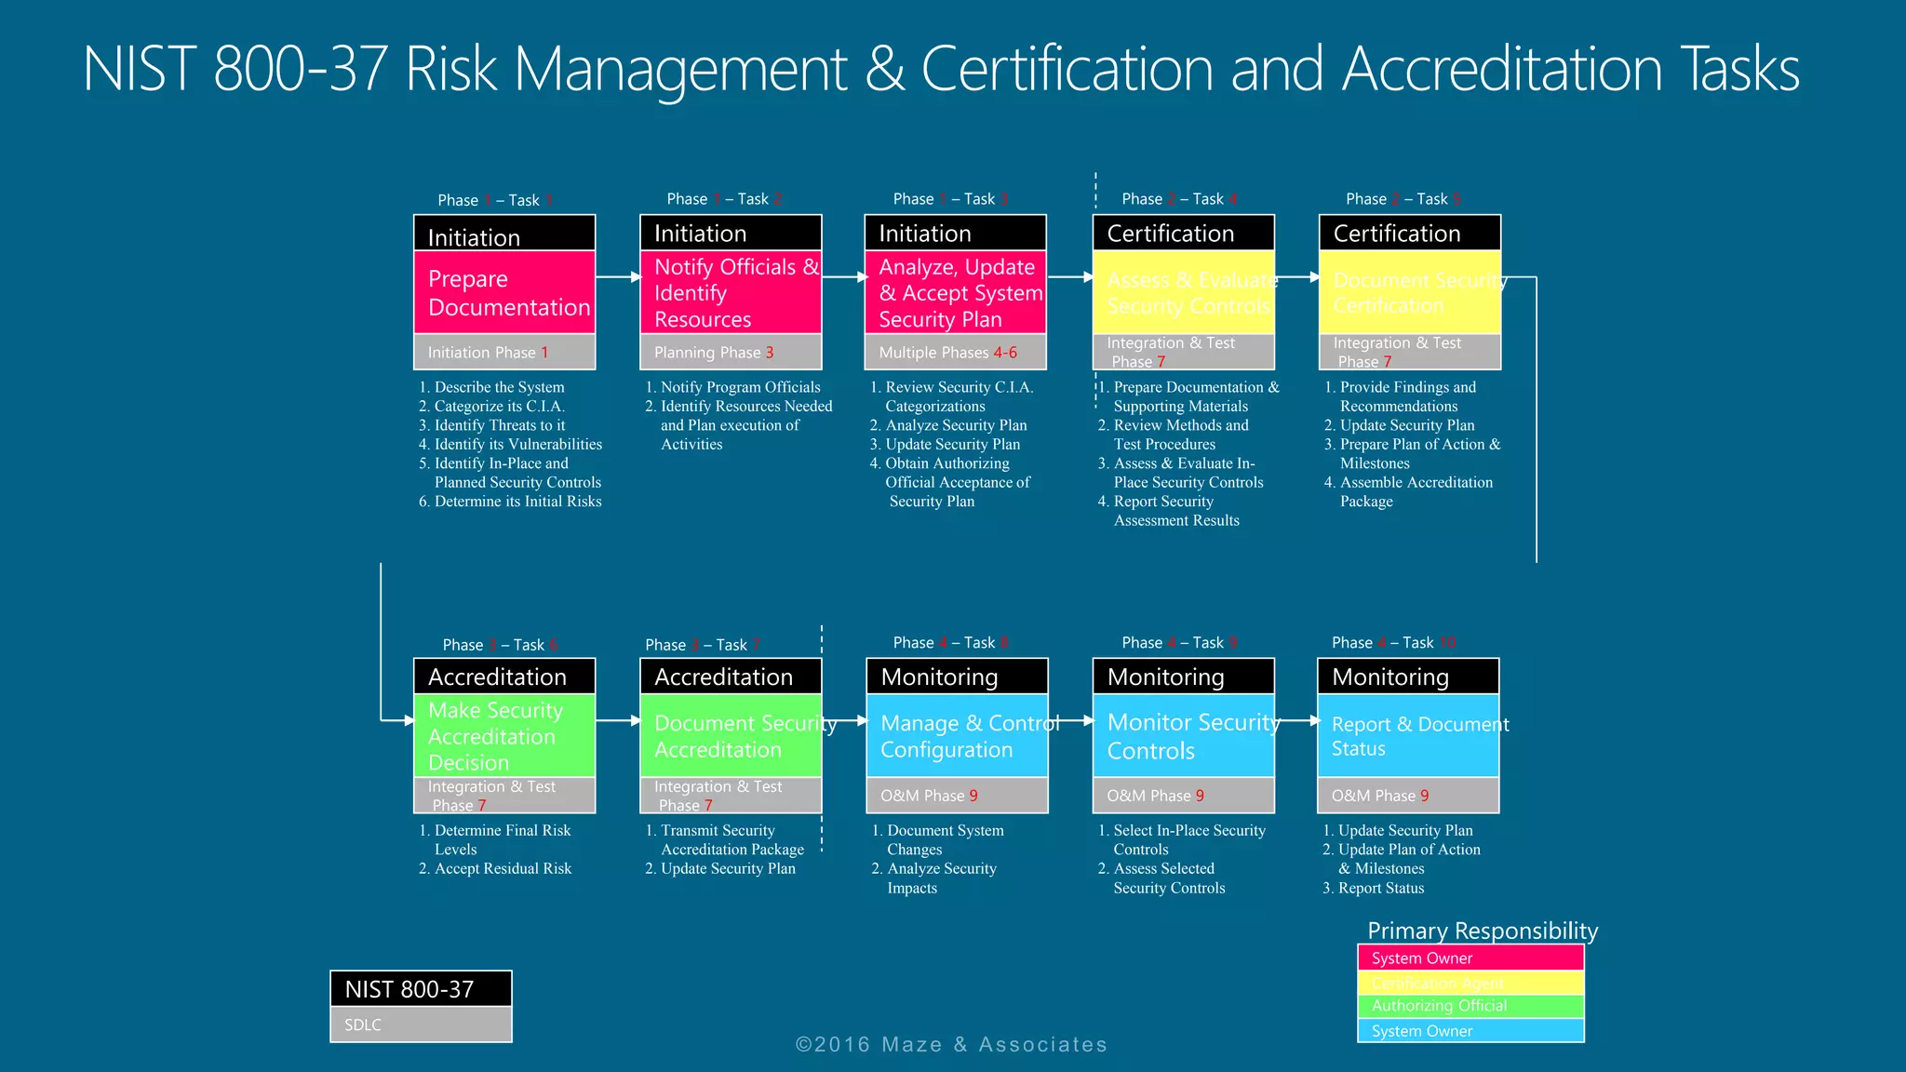Click list item Prepare Documentation & Supporting Materials
Image resolution: width=1906 pixels, height=1072 pixels.
click(1188, 396)
